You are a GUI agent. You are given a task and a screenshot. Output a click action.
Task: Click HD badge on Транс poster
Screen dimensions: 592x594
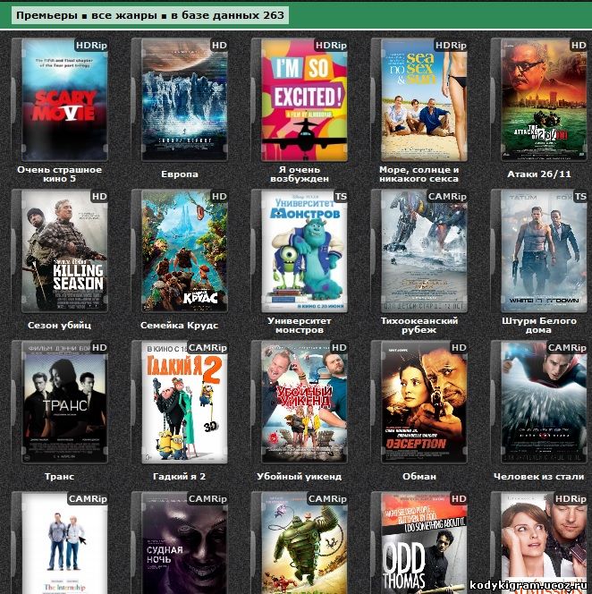point(99,347)
